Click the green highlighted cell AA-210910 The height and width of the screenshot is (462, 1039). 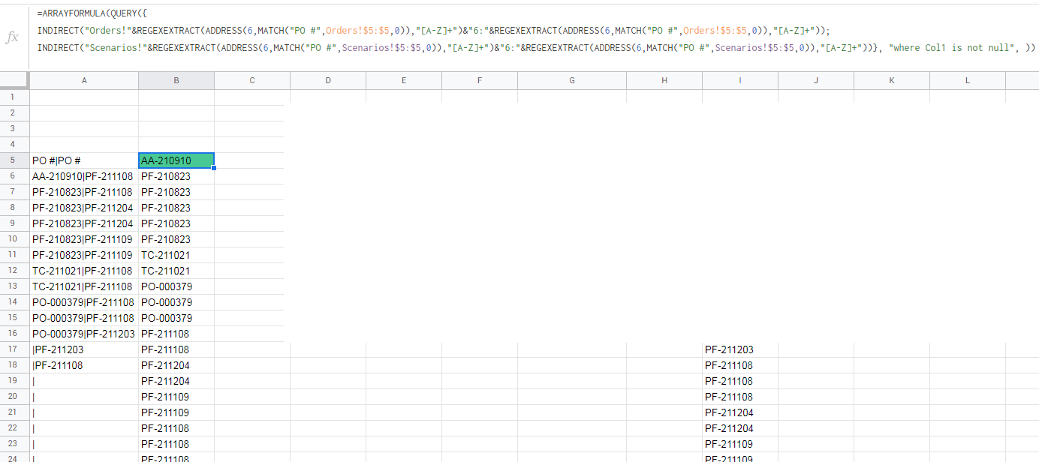click(176, 160)
